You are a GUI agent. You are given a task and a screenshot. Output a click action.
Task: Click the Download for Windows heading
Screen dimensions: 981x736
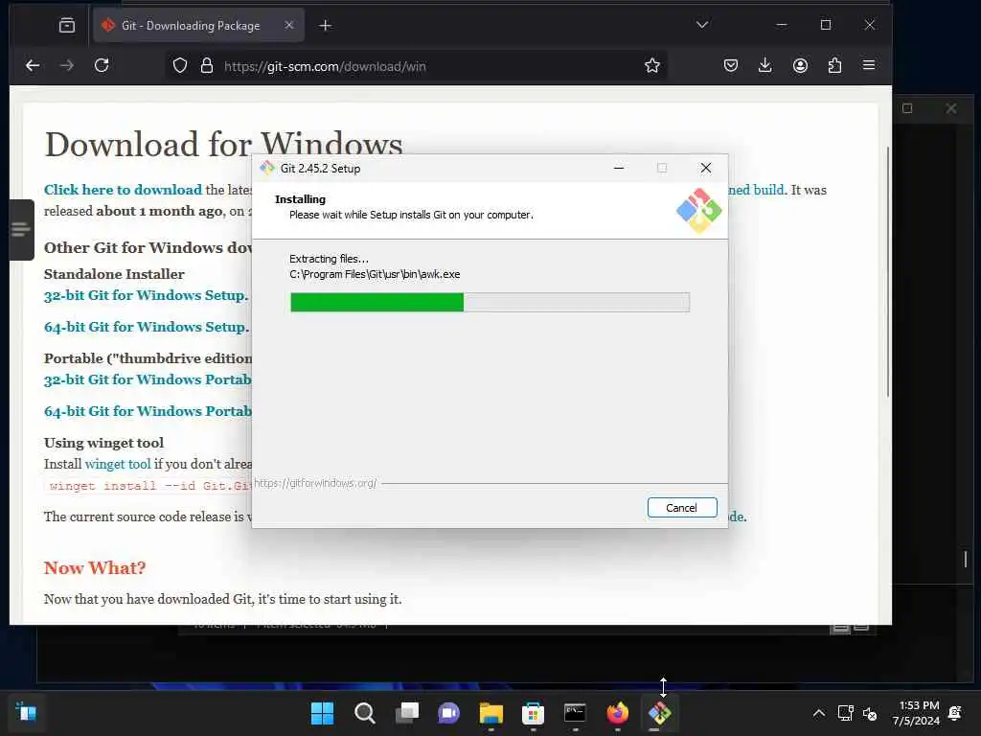tap(223, 144)
